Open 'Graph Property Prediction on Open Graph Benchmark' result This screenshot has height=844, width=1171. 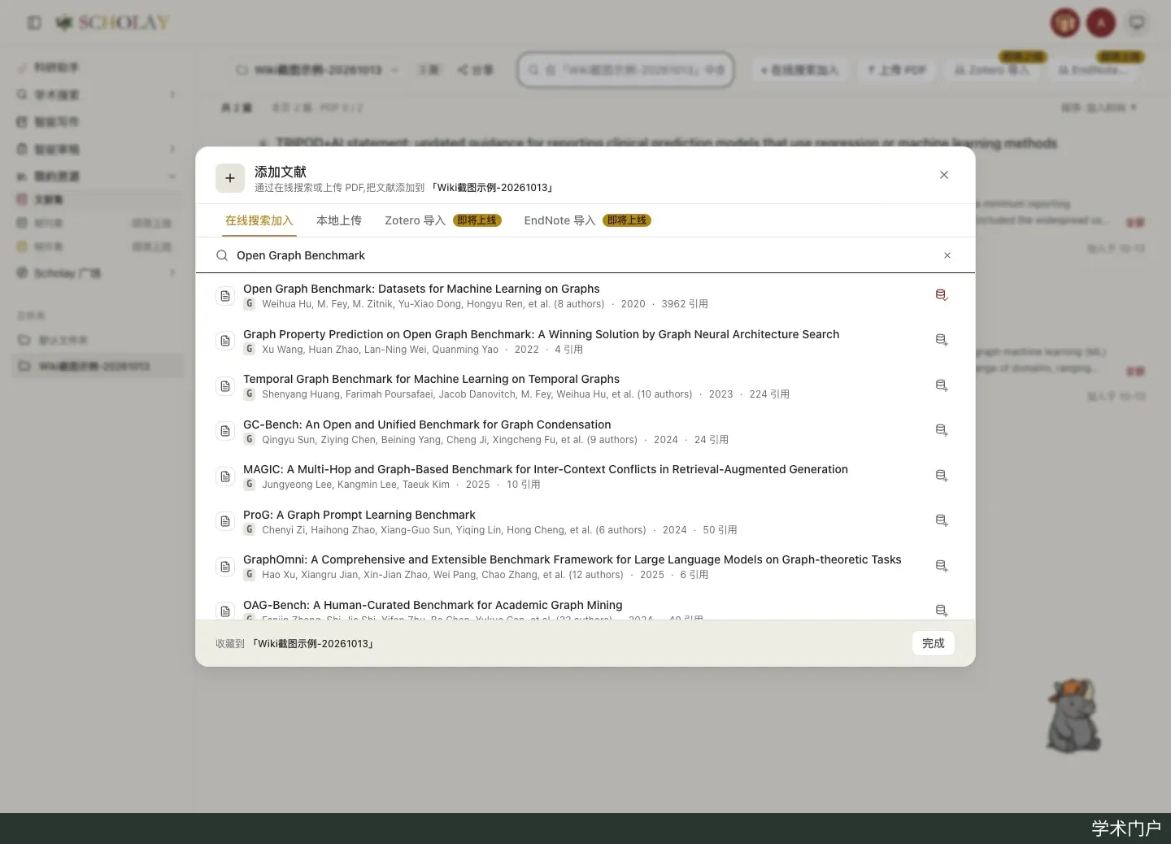542,334
